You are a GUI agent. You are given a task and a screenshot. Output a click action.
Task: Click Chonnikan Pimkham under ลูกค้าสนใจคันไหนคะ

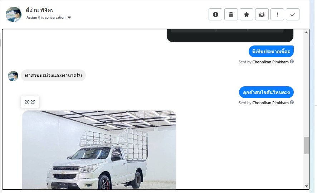pyautogui.click(x=270, y=103)
